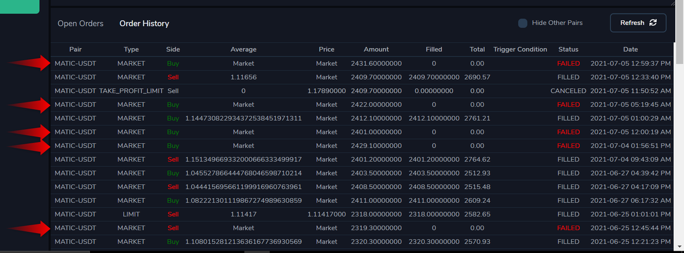
Task: Click the Status column header
Action: [x=568, y=50]
